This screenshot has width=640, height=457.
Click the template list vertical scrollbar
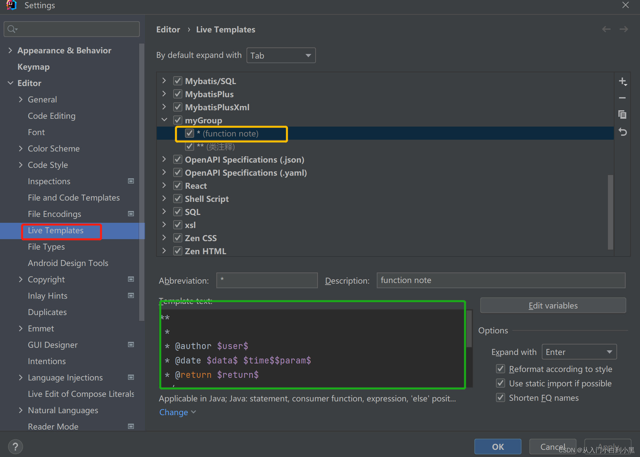[610, 212]
